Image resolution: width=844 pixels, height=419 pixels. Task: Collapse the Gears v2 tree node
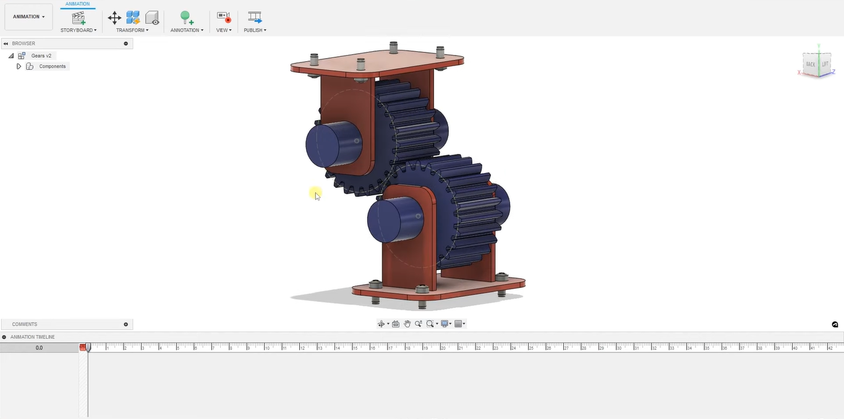coord(11,56)
